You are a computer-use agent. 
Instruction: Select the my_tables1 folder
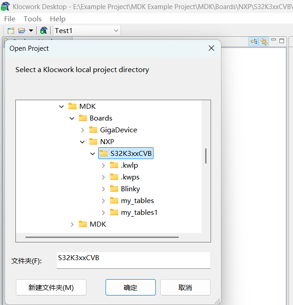(x=134, y=213)
